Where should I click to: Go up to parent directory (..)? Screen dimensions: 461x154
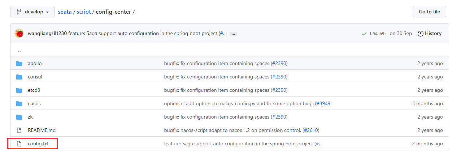coord(19,50)
